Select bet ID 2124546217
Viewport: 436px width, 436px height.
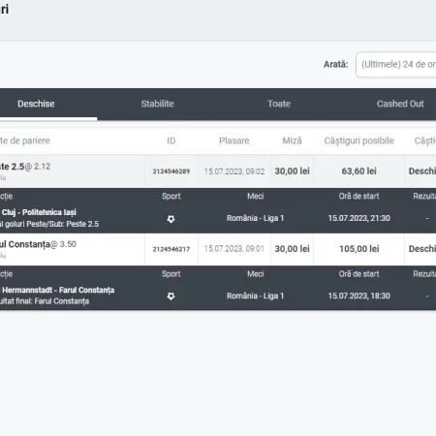pyautogui.click(x=171, y=249)
